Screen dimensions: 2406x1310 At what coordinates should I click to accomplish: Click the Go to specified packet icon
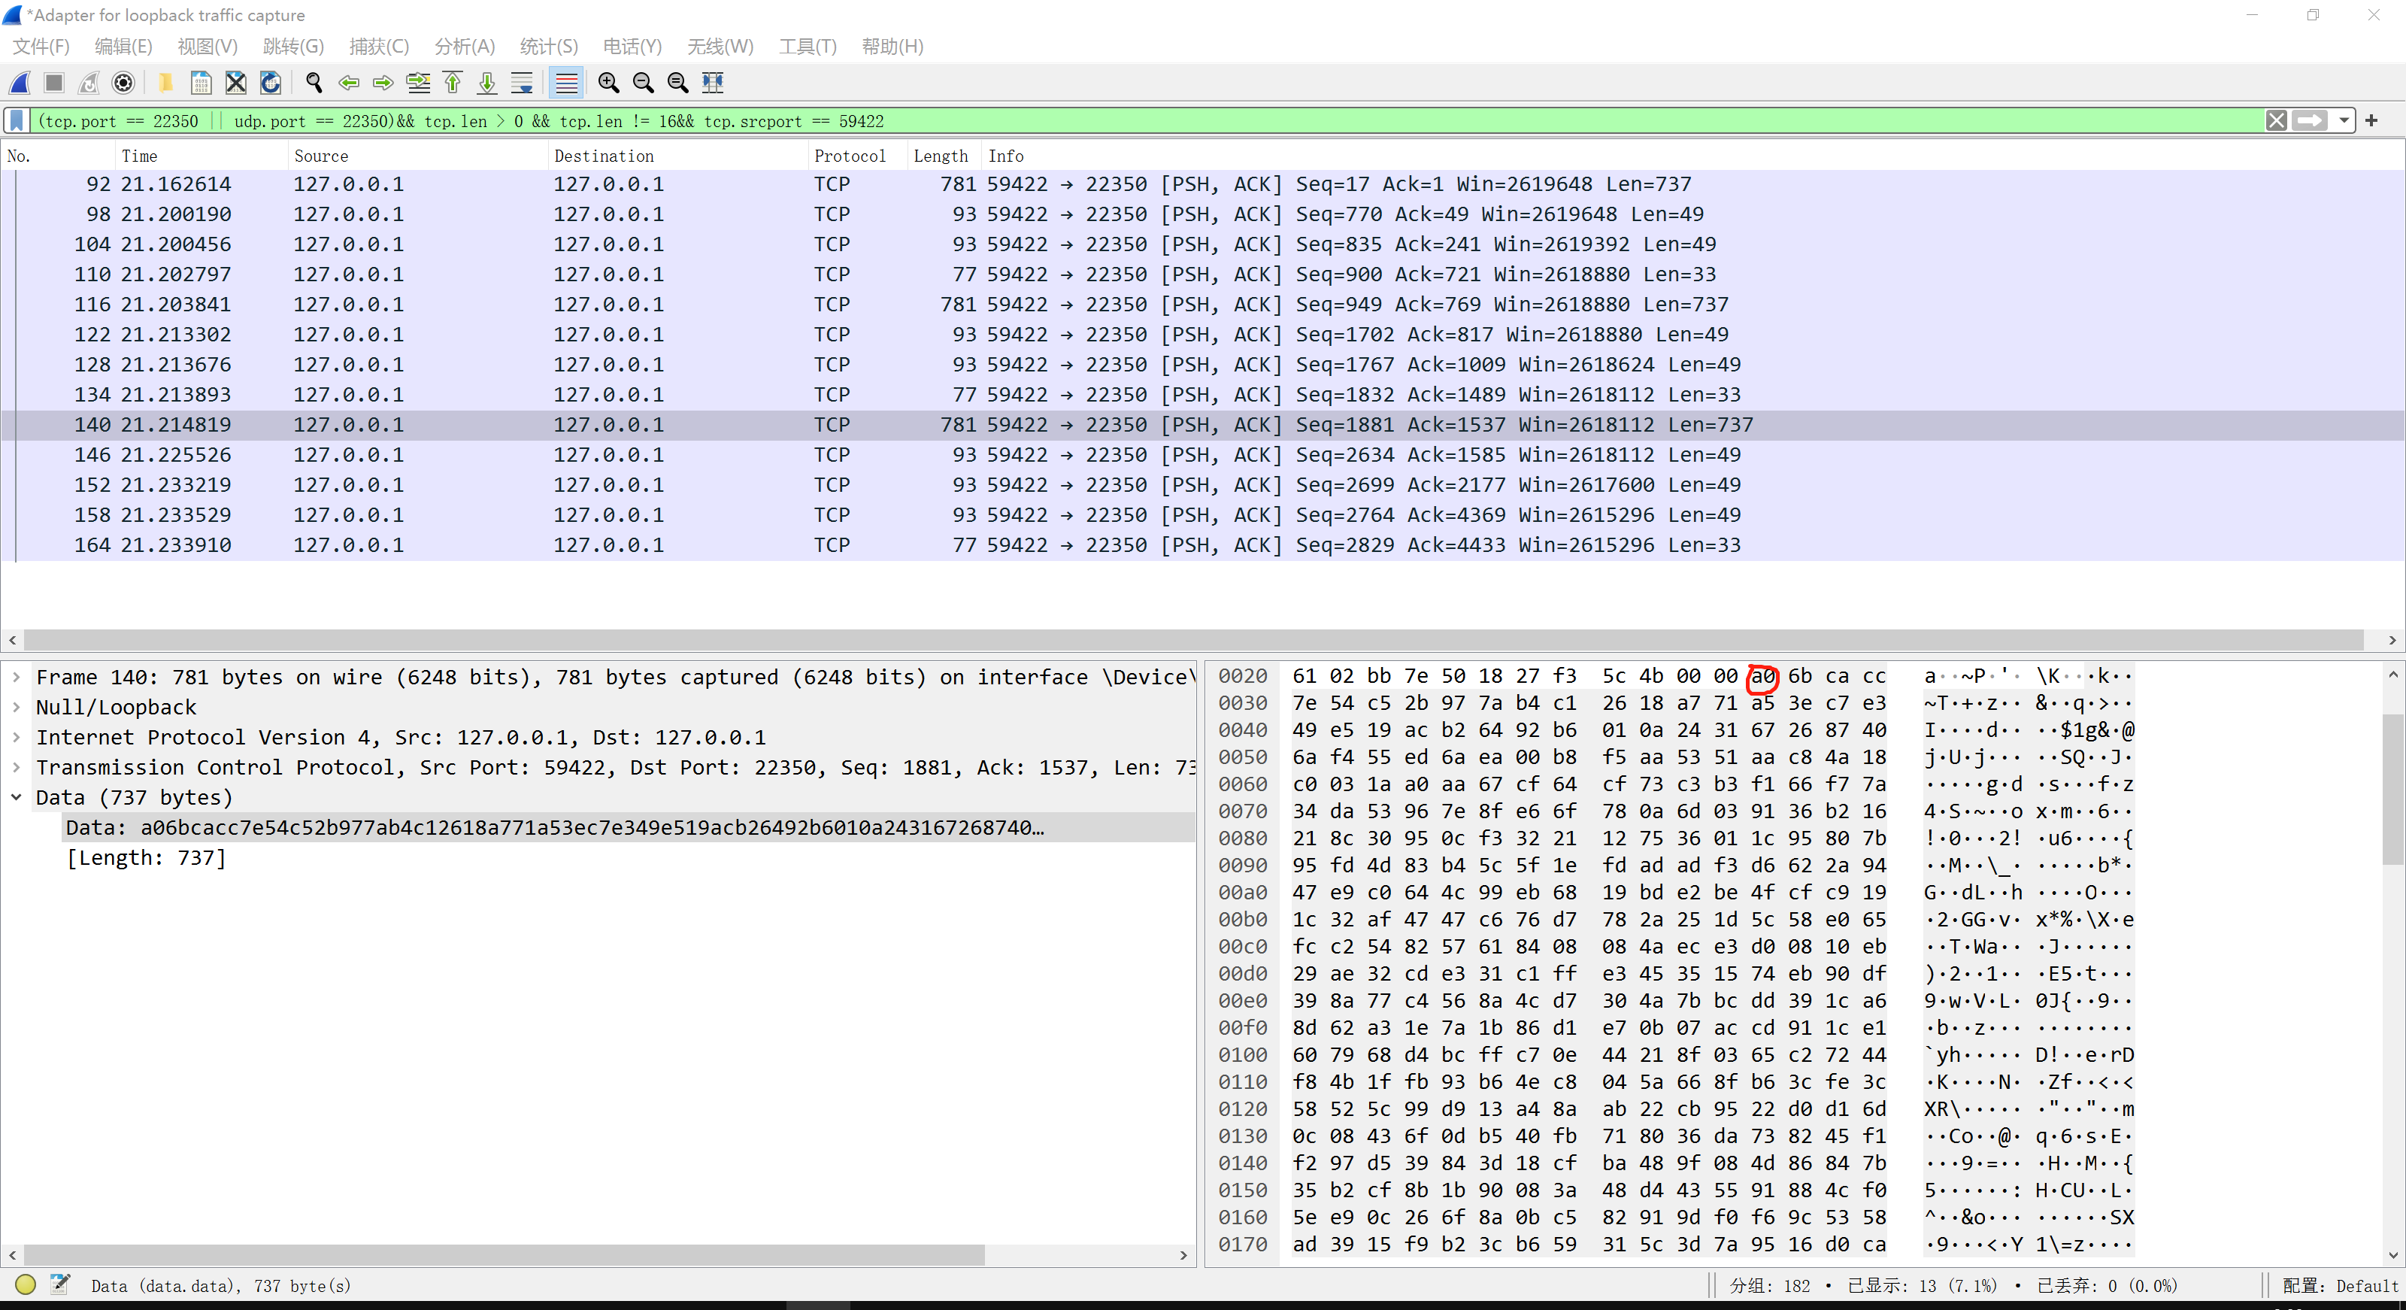pos(419,83)
